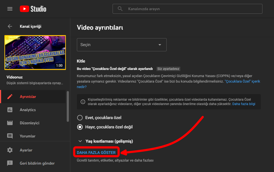Click the info icon in the COPPA notice

pos(83,102)
